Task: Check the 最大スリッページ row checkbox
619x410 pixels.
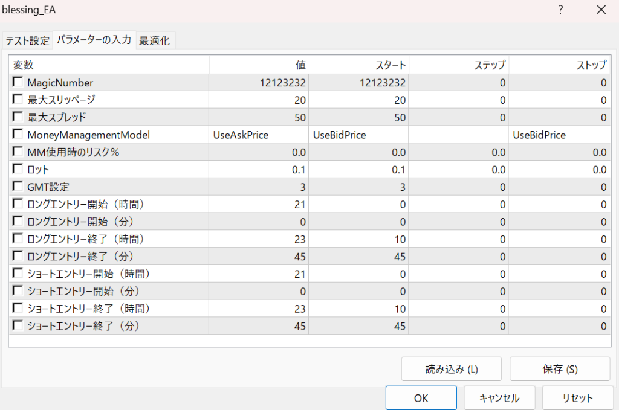Action: 18,99
